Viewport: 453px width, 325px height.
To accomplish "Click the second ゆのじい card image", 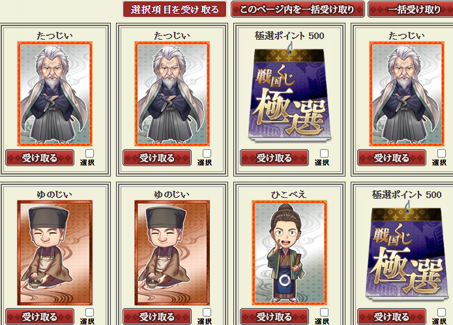I will [x=172, y=253].
